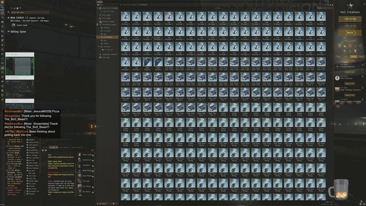Open the EVE menu at Neocom top
This screenshot has width=366, height=206.
click(2, 2)
